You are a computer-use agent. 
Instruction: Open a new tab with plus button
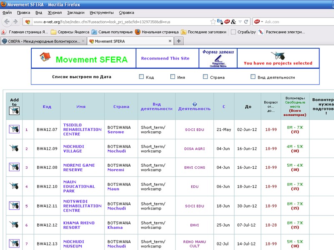click(179, 41)
